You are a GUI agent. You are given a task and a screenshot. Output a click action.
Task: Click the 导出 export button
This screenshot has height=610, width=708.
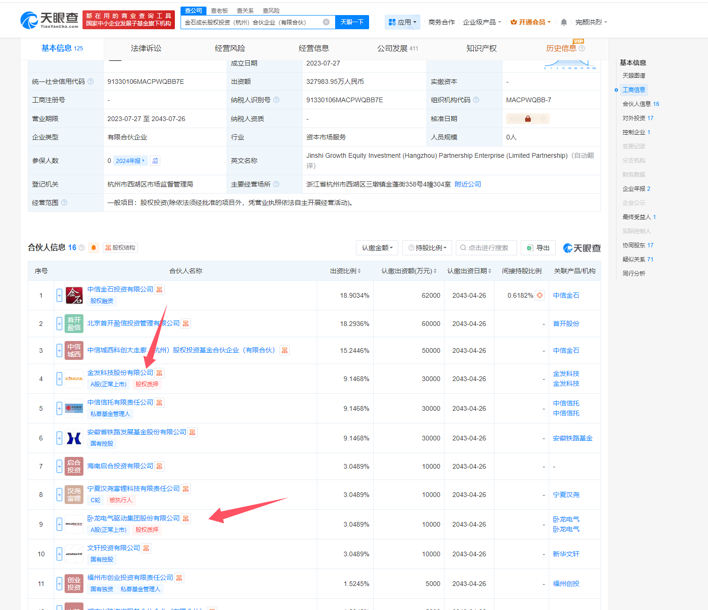point(538,248)
